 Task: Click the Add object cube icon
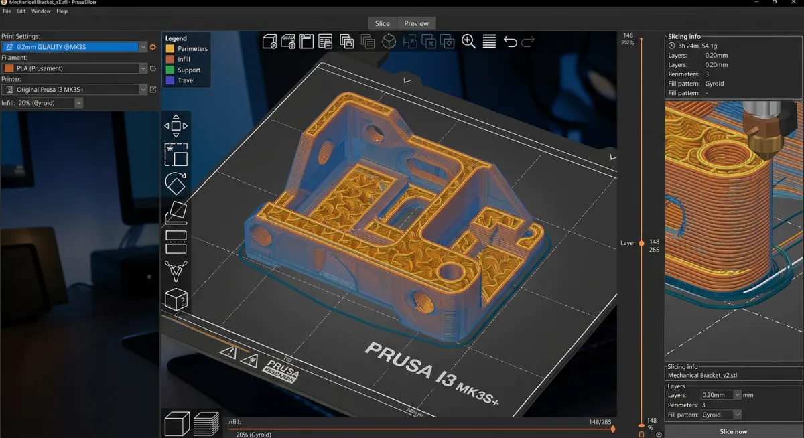point(269,42)
